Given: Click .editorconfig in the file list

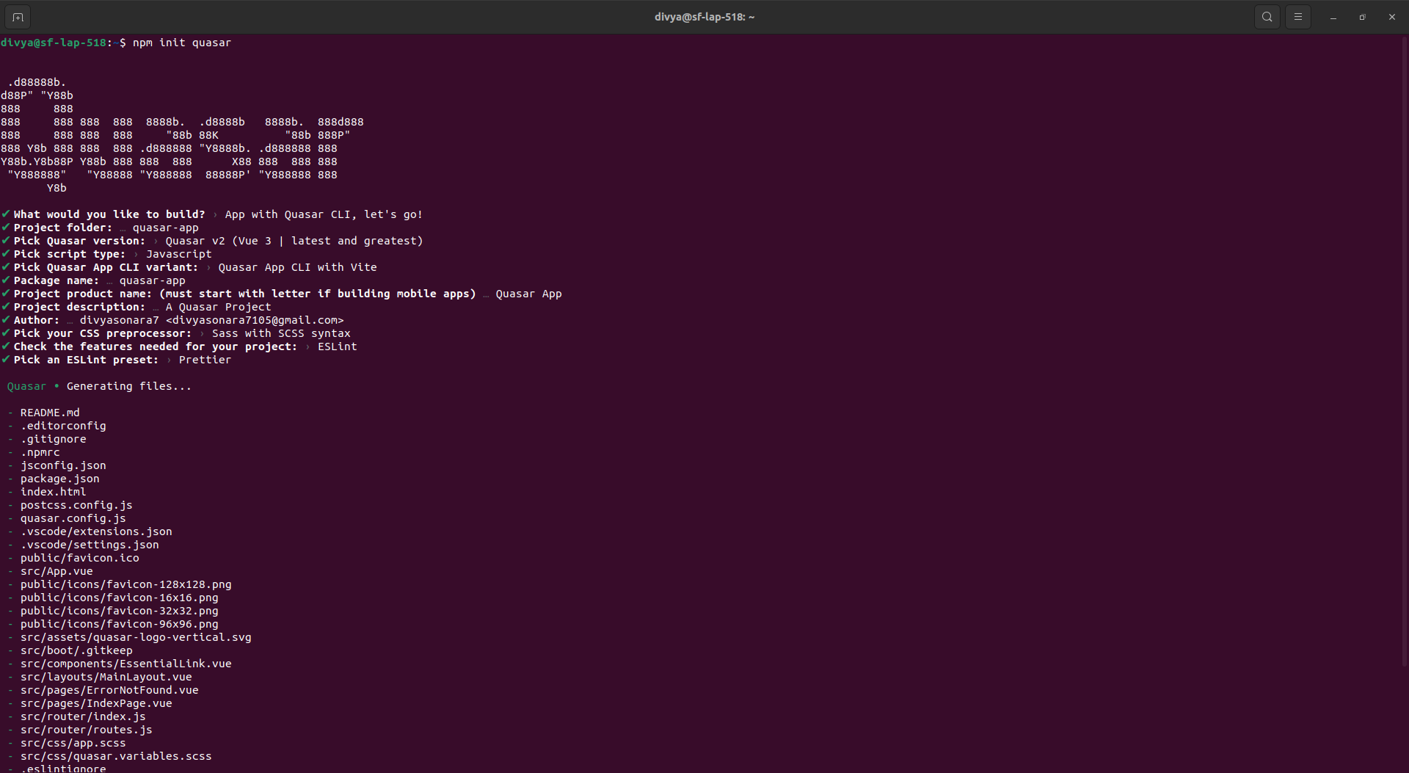Looking at the screenshot, I should [x=63, y=427].
